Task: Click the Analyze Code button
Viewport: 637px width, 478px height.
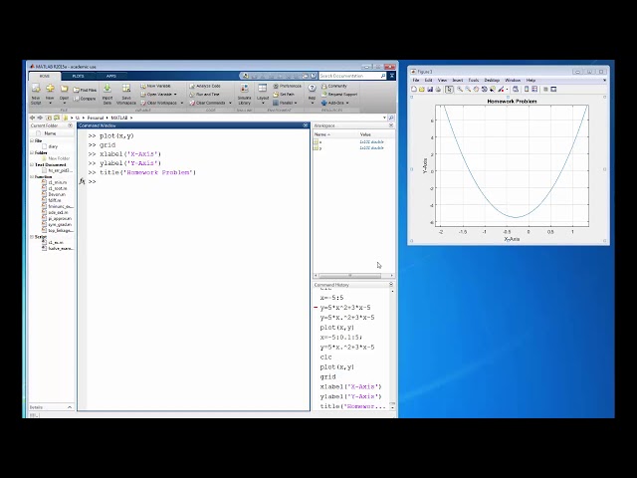Action: click(x=205, y=86)
